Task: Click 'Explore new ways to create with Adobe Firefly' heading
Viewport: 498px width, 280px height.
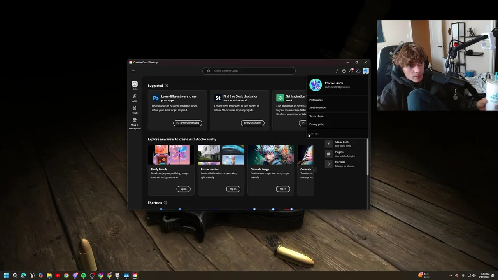Action: click(182, 139)
